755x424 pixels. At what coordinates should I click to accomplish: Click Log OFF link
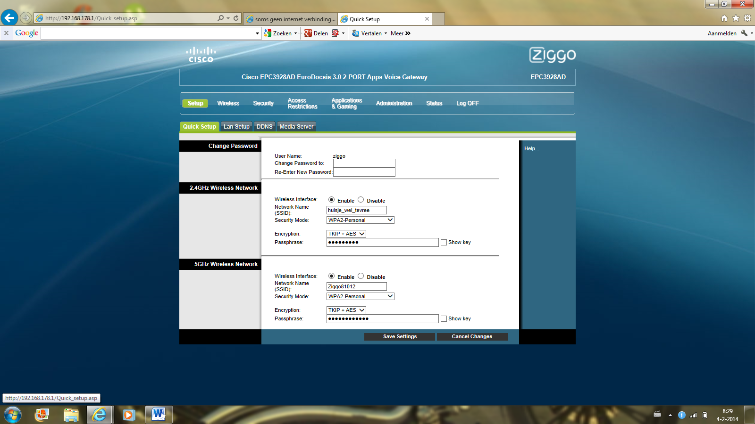pos(467,103)
